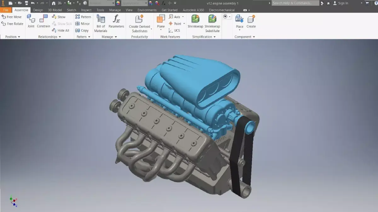Click the Undo arrow
Image resolution: width=378 pixels, height=212 pixels.
click(32, 3)
